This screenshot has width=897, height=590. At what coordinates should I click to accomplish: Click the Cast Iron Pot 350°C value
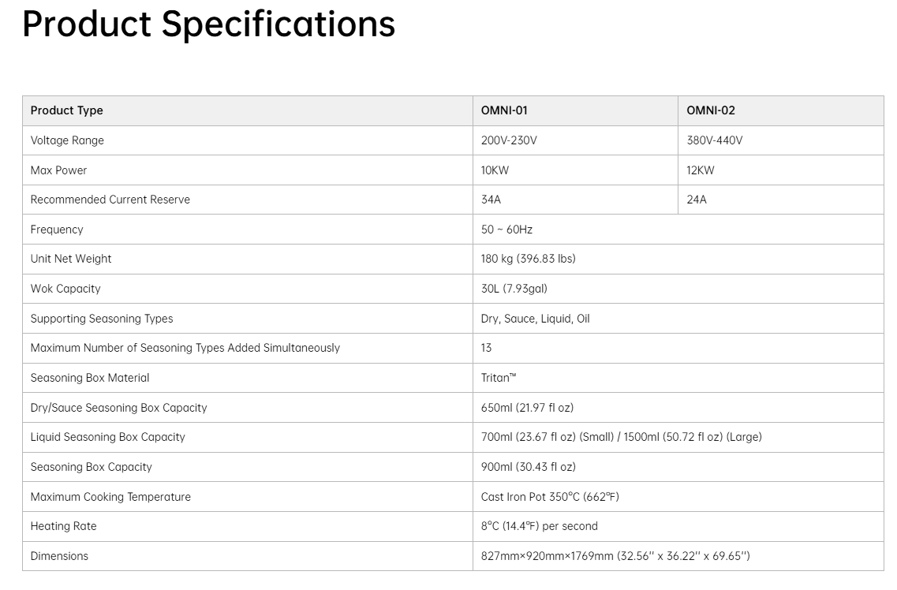pyautogui.click(x=550, y=497)
